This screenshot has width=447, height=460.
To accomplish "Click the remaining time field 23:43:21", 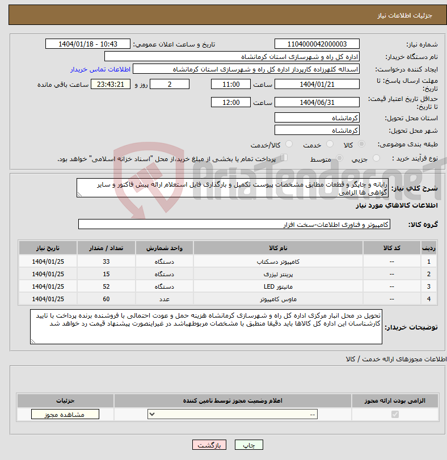I will coord(111,84).
